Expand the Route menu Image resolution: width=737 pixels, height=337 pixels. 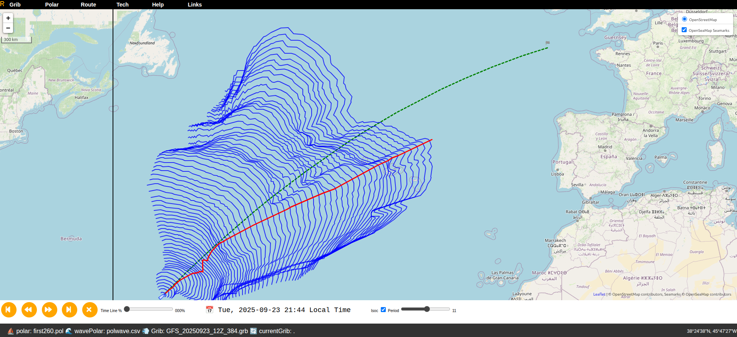point(88,5)
